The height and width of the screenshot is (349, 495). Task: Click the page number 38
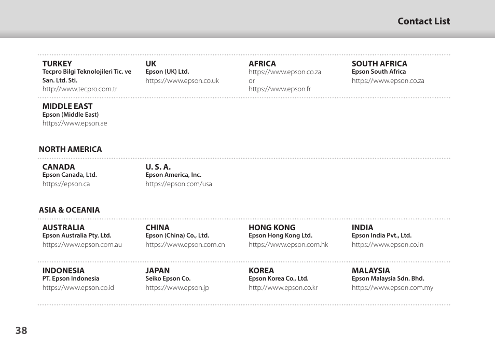point(21,331)
